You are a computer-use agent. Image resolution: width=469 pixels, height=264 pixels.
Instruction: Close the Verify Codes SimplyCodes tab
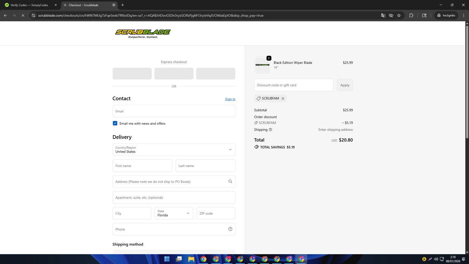tap(56, 5)
